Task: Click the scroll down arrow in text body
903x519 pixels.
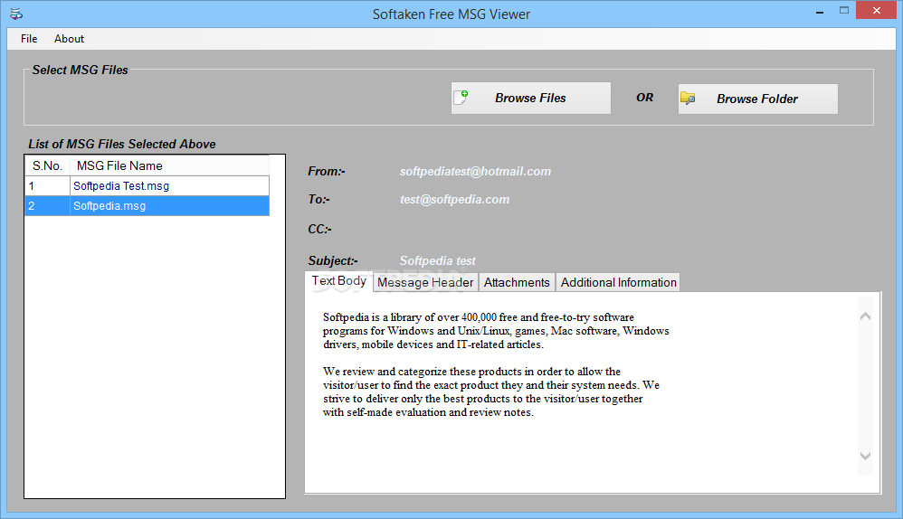Action: tap(865, 456)
